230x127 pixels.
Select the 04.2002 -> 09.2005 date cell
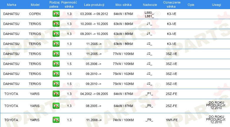point(94,94)
